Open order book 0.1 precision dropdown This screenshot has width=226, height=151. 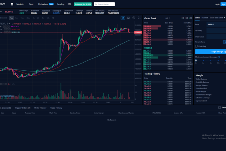coord(168,18)
